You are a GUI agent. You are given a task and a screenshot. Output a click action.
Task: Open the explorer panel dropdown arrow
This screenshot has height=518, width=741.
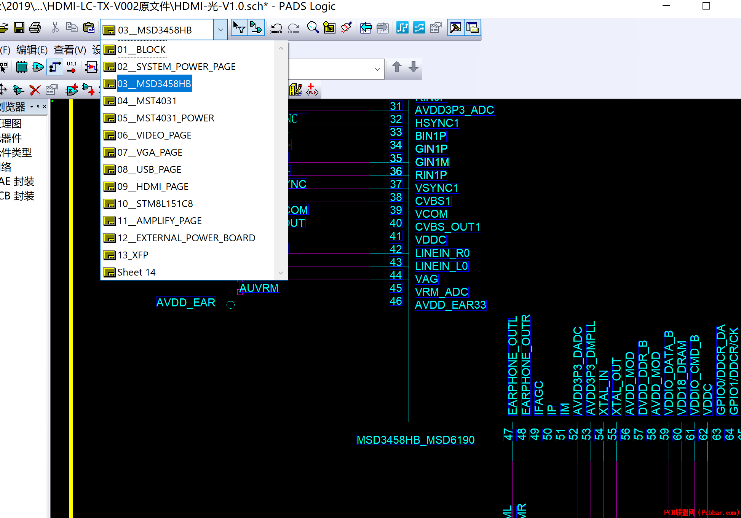pyautogui.click(x=32, y=107)
